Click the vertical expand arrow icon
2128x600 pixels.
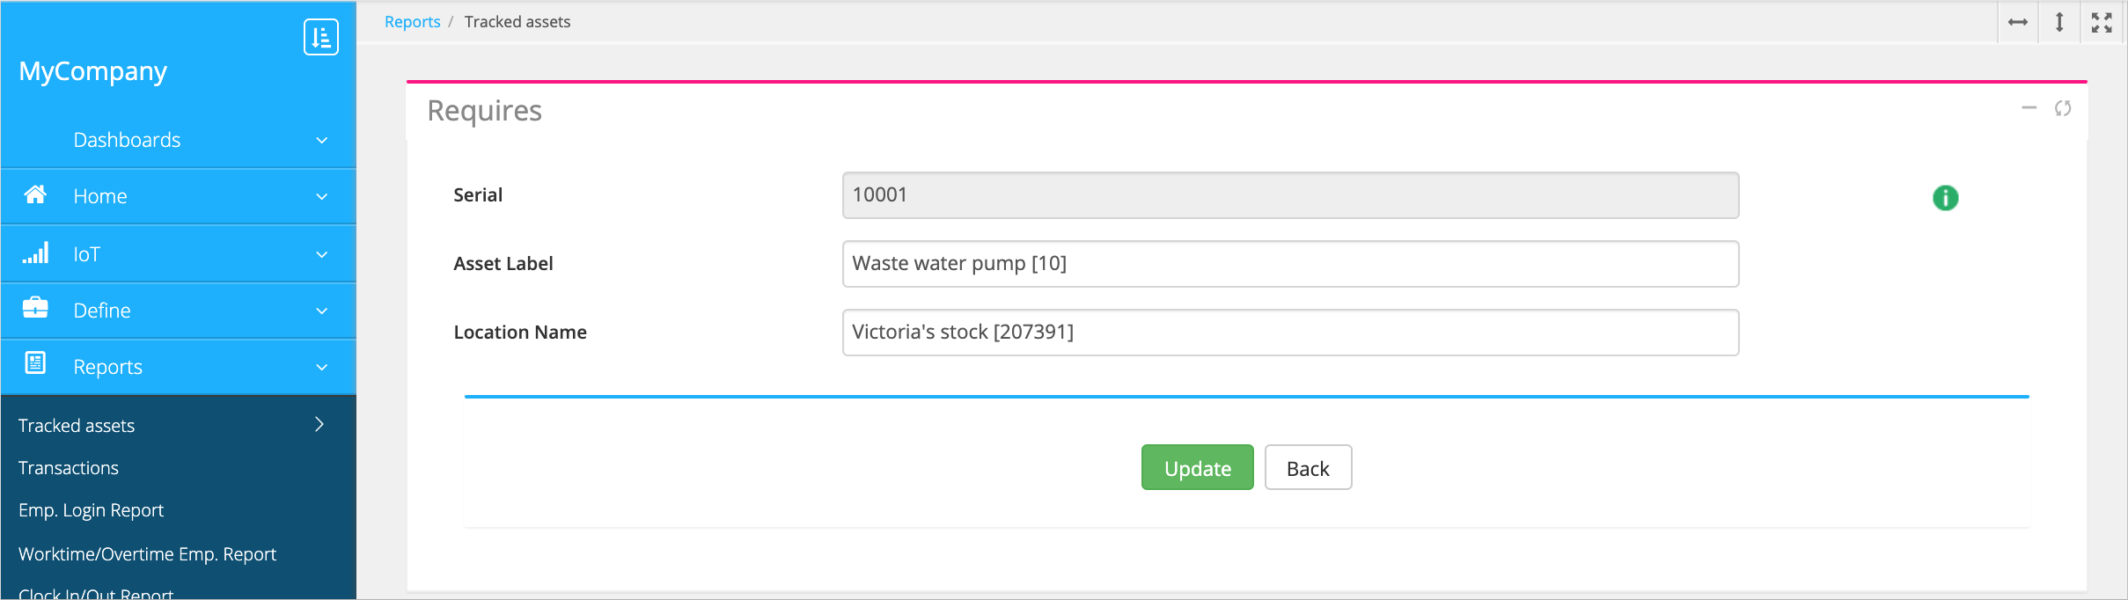(2059, 22)
